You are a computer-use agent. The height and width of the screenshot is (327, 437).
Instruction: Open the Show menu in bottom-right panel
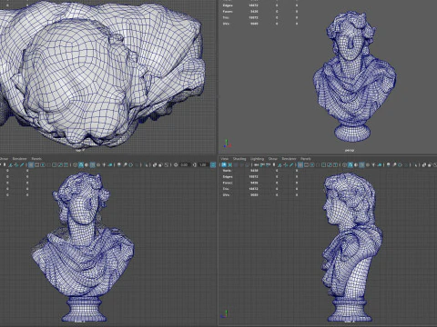273,159
